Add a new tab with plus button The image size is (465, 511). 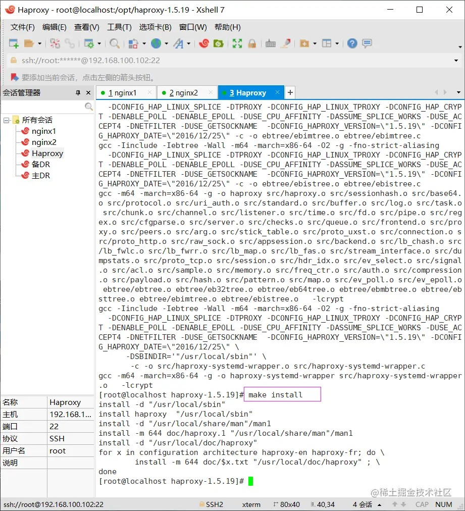tap(290, 92)
